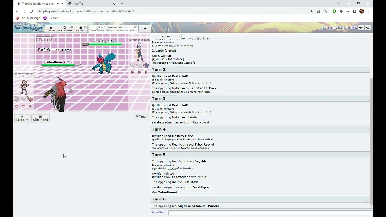Open the Pokemon Showdown sound settings
This screenshot has height=217, width=386.
click(x=361, y=27)
